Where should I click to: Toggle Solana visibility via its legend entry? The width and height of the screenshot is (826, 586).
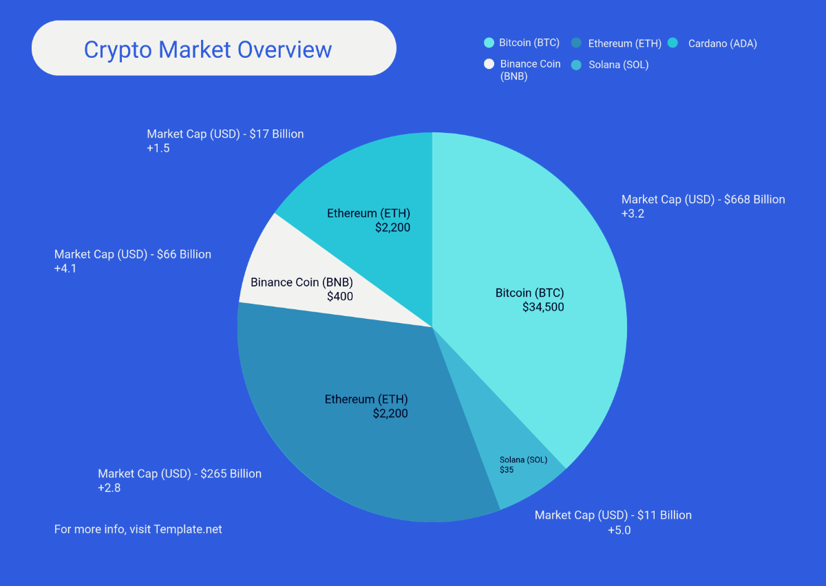coord(609,65)
